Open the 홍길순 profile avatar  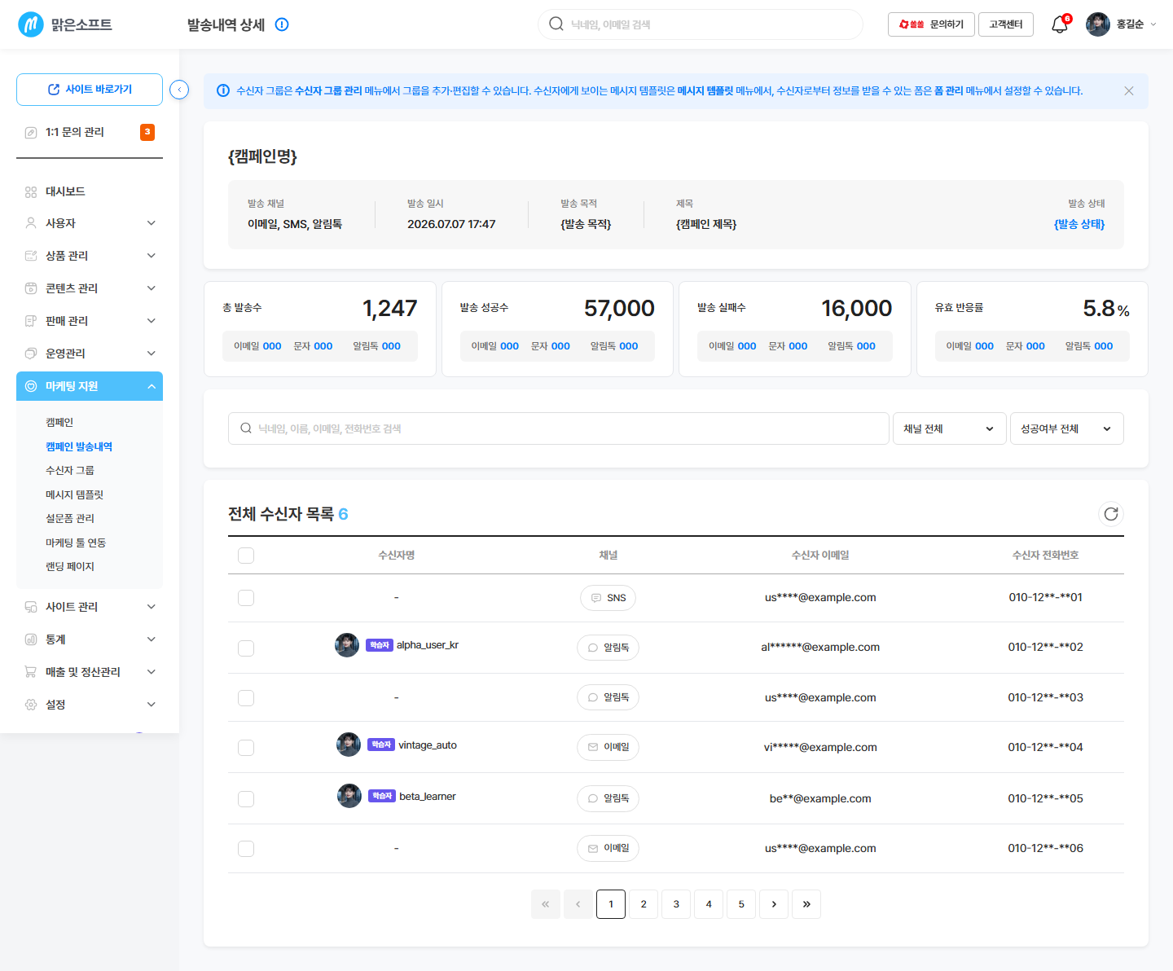[1098, 24]
